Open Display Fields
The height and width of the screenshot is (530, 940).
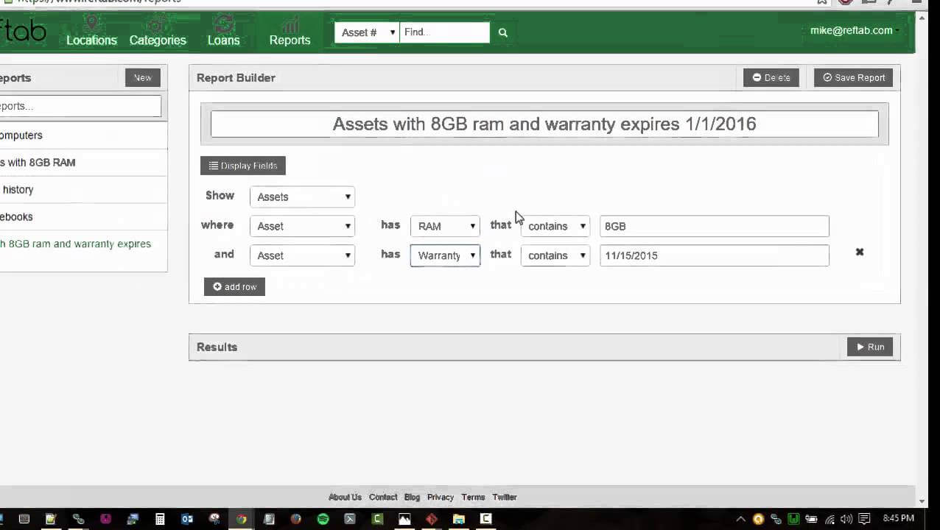pos(243,166)
